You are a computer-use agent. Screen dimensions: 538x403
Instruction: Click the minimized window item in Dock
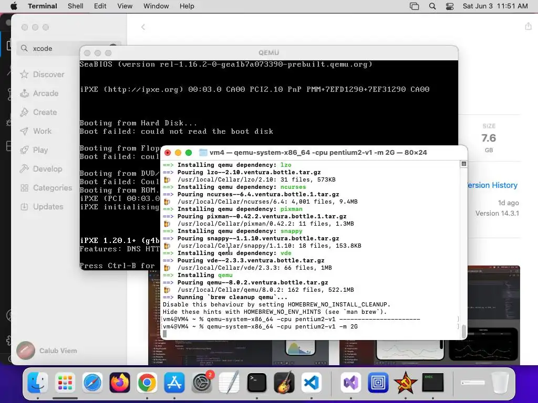click(472, 383)
